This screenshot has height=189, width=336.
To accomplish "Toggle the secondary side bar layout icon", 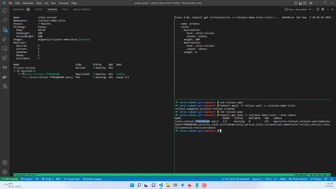I will click(x=305, y=3).
